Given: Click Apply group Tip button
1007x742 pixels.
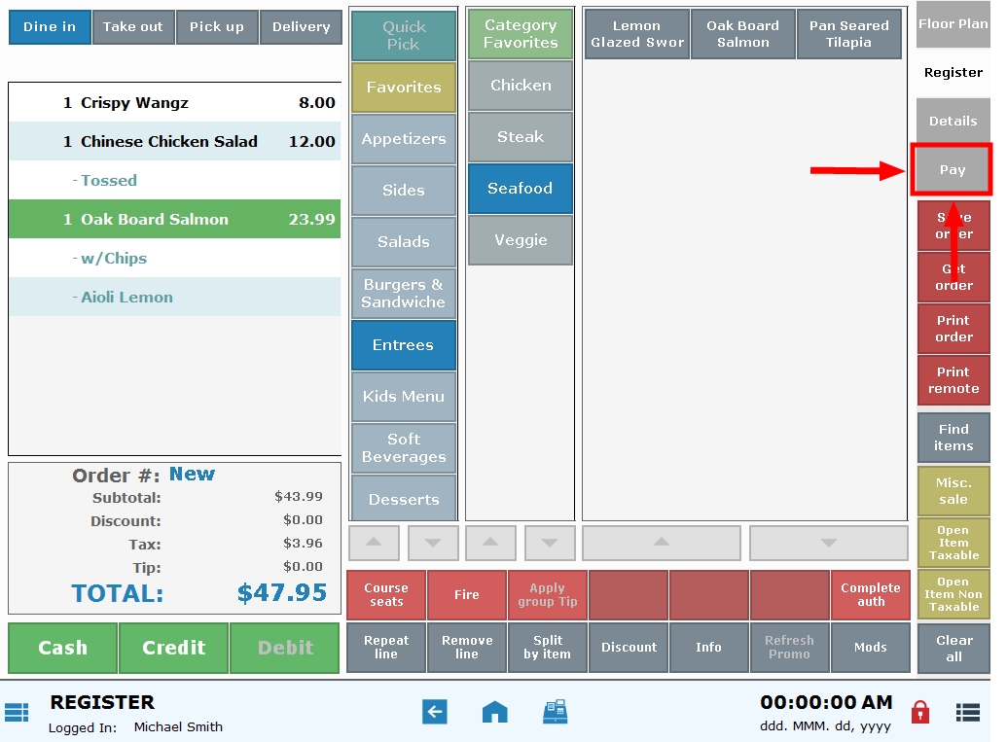Looking at the screenshot, I should 548,595.
